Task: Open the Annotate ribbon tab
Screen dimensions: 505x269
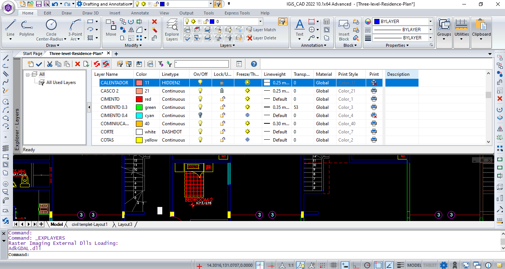Action: (x=140, y=13)
